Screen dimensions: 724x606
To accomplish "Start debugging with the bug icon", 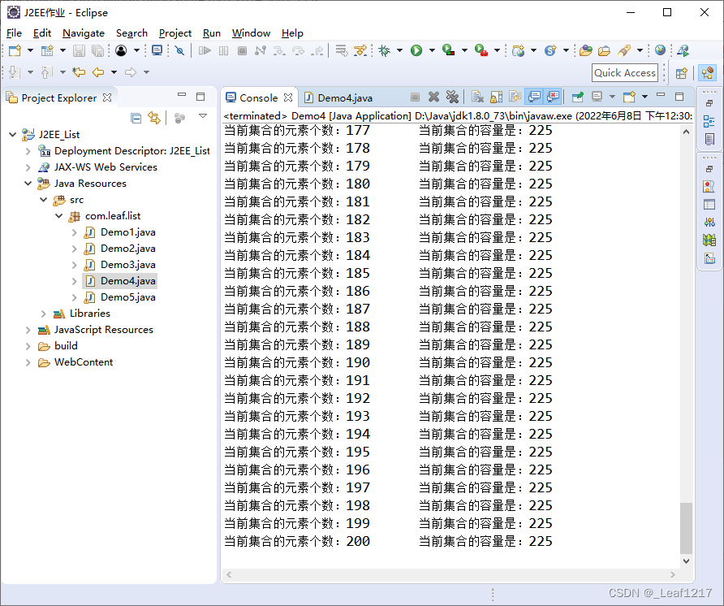I will [x=385, y=50].
